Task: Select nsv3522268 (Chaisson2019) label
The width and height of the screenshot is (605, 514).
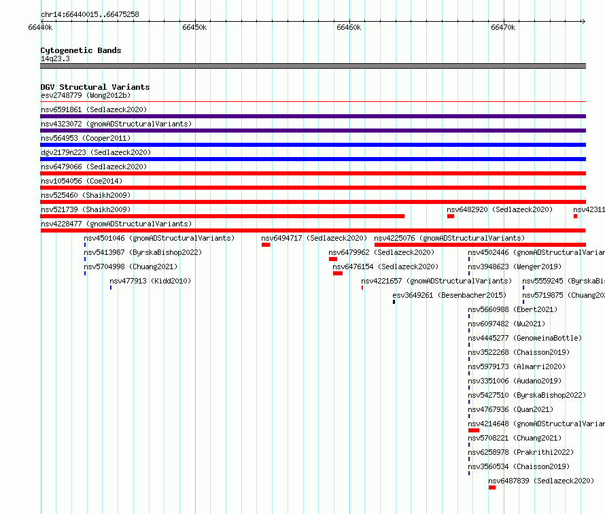Action: click(x=519, y=352)
